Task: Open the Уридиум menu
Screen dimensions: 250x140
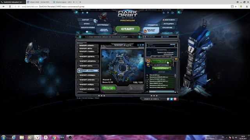Action: 152,25
